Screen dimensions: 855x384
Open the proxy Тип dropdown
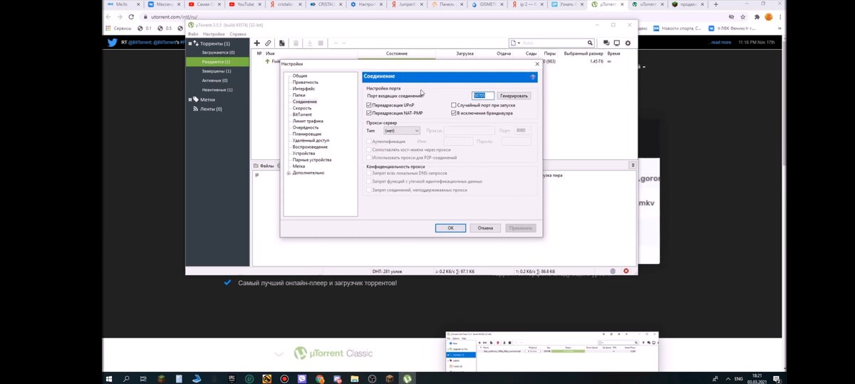(401, 131)
